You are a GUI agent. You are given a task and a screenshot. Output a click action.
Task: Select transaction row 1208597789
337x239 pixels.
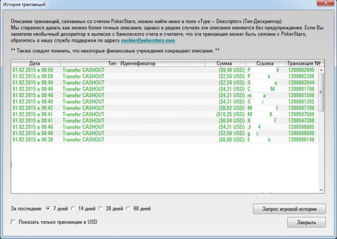[x=165, y=108]
